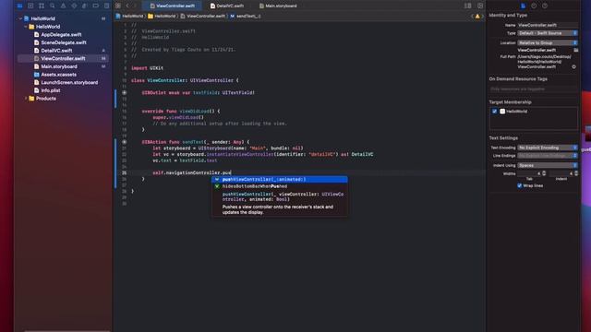
Task: Show the File inspector
Action: [x=524, y=6]
